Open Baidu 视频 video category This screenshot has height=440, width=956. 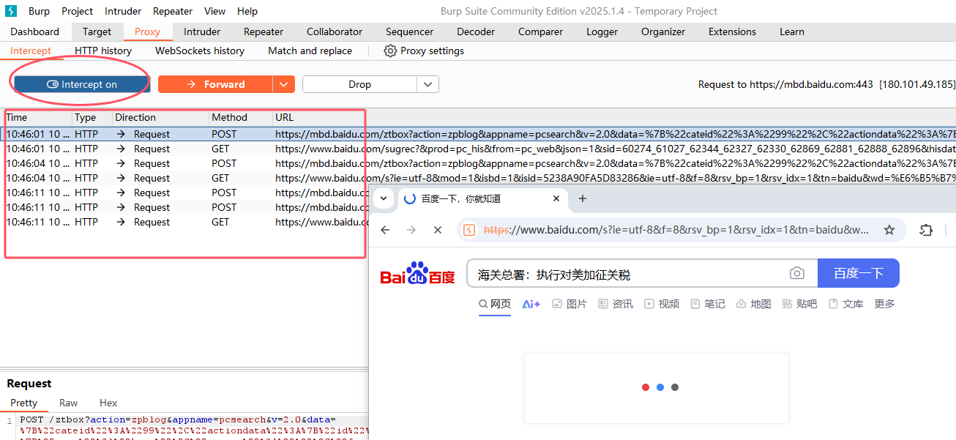[662, 304]
